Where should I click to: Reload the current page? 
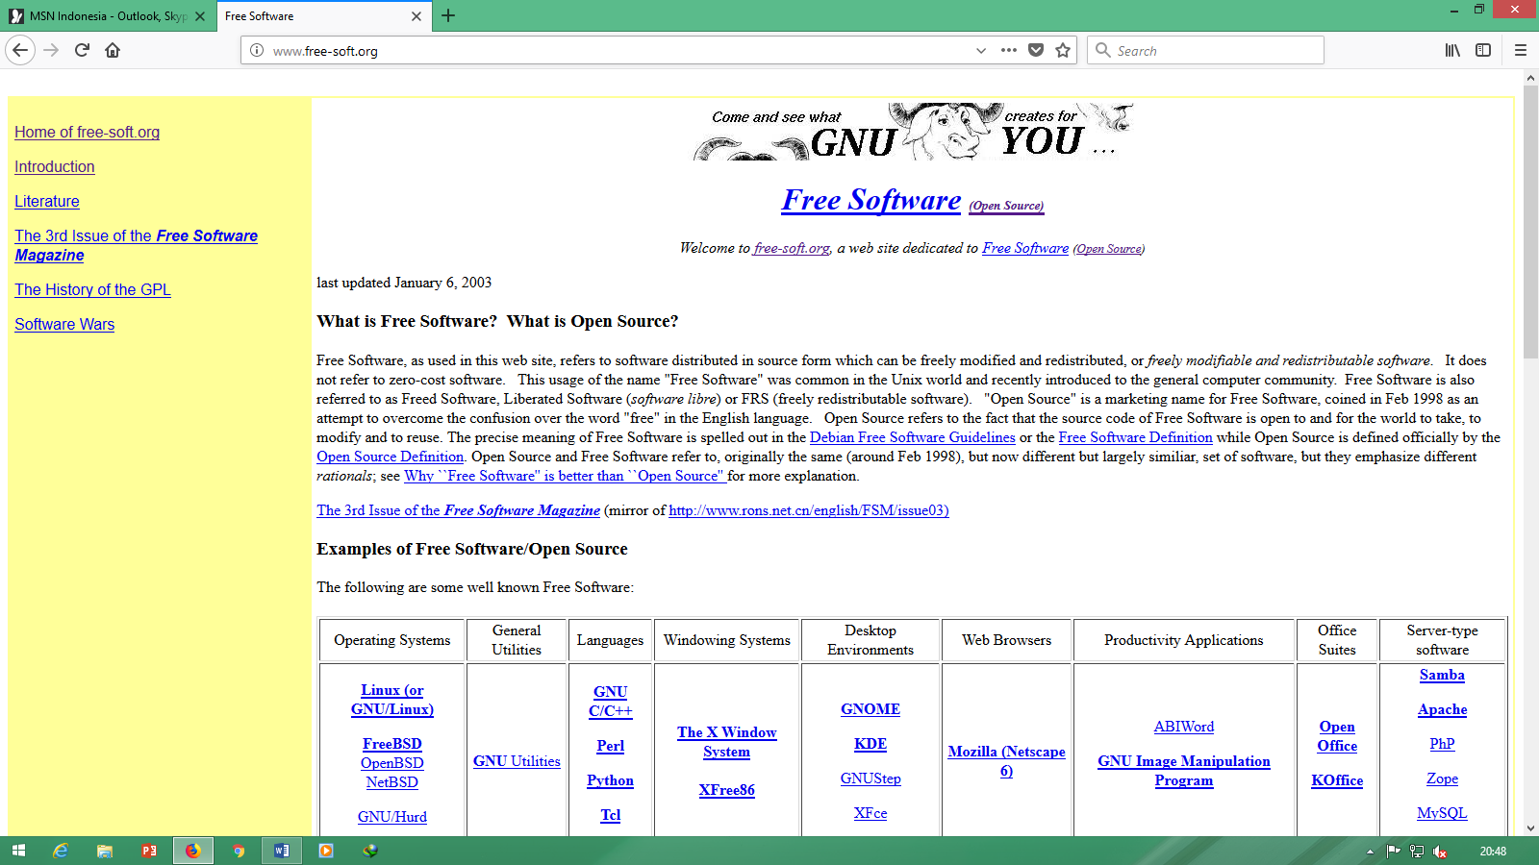tap(82, 50)
